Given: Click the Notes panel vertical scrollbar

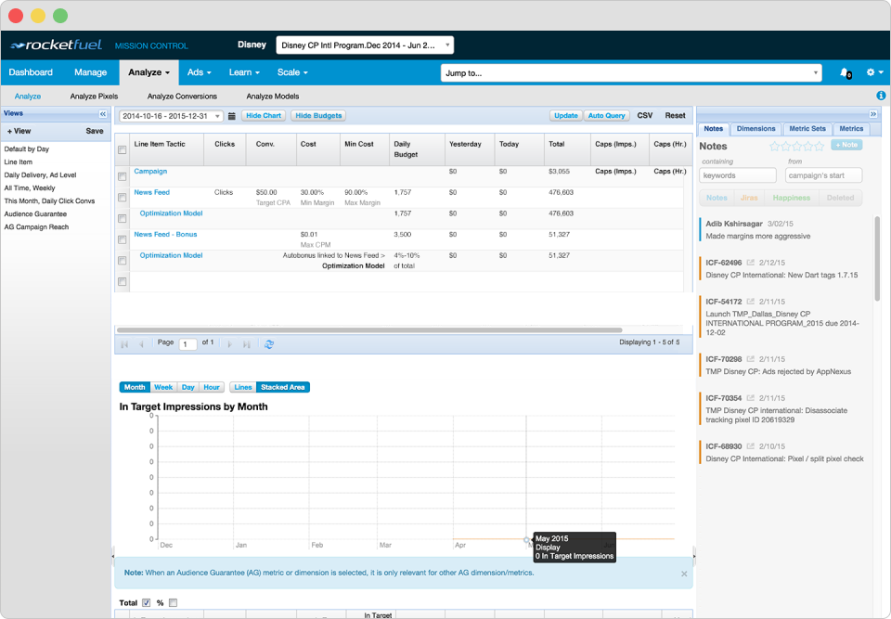Looking at the screenshot, I should [x=877, y=259].
